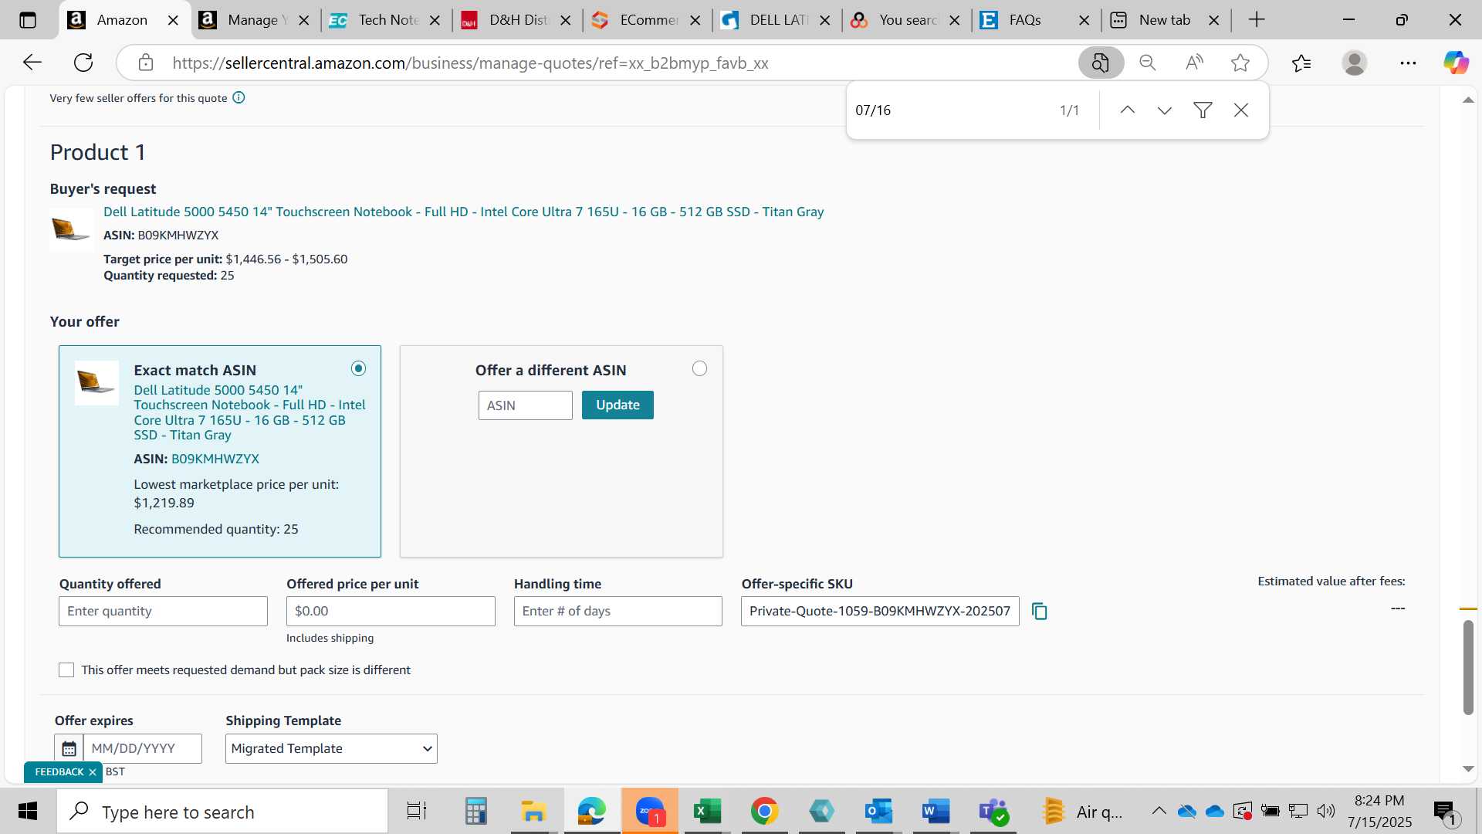The width and height of the screenshot is (1482, 834).
Task: Open Outlook from the taskbar
Action: pos(878,812)
